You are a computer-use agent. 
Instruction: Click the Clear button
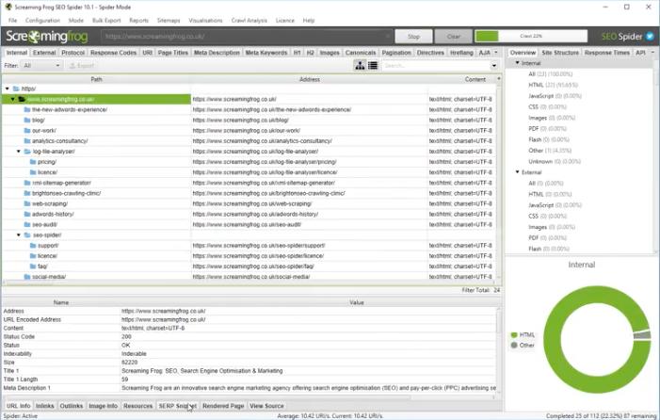point(453,37)
